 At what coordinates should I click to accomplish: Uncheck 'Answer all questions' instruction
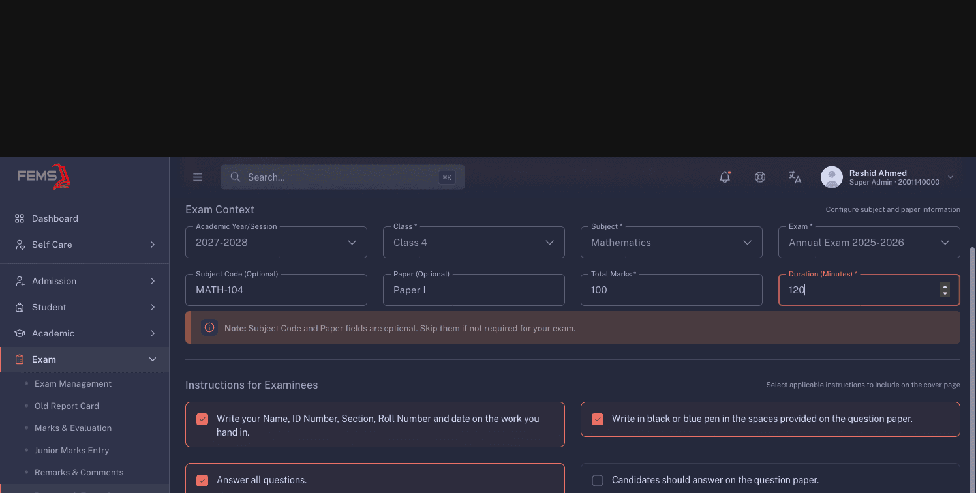(202, 480)
